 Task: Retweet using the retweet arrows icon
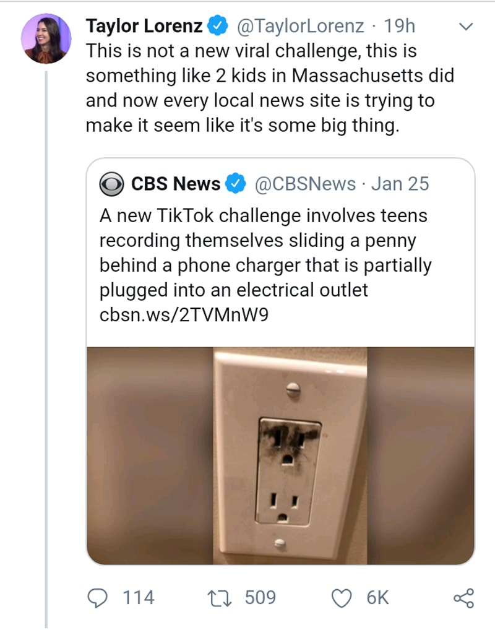[x=220, y=597]
